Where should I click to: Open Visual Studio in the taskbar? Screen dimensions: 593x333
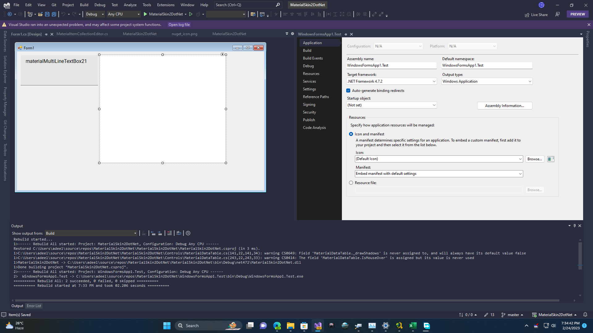coord(318,326)
